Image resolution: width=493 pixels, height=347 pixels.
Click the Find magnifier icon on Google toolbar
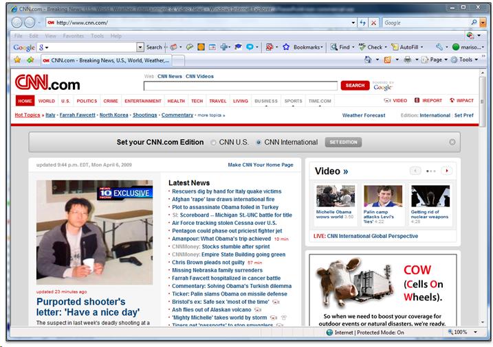tap(334, 47)
